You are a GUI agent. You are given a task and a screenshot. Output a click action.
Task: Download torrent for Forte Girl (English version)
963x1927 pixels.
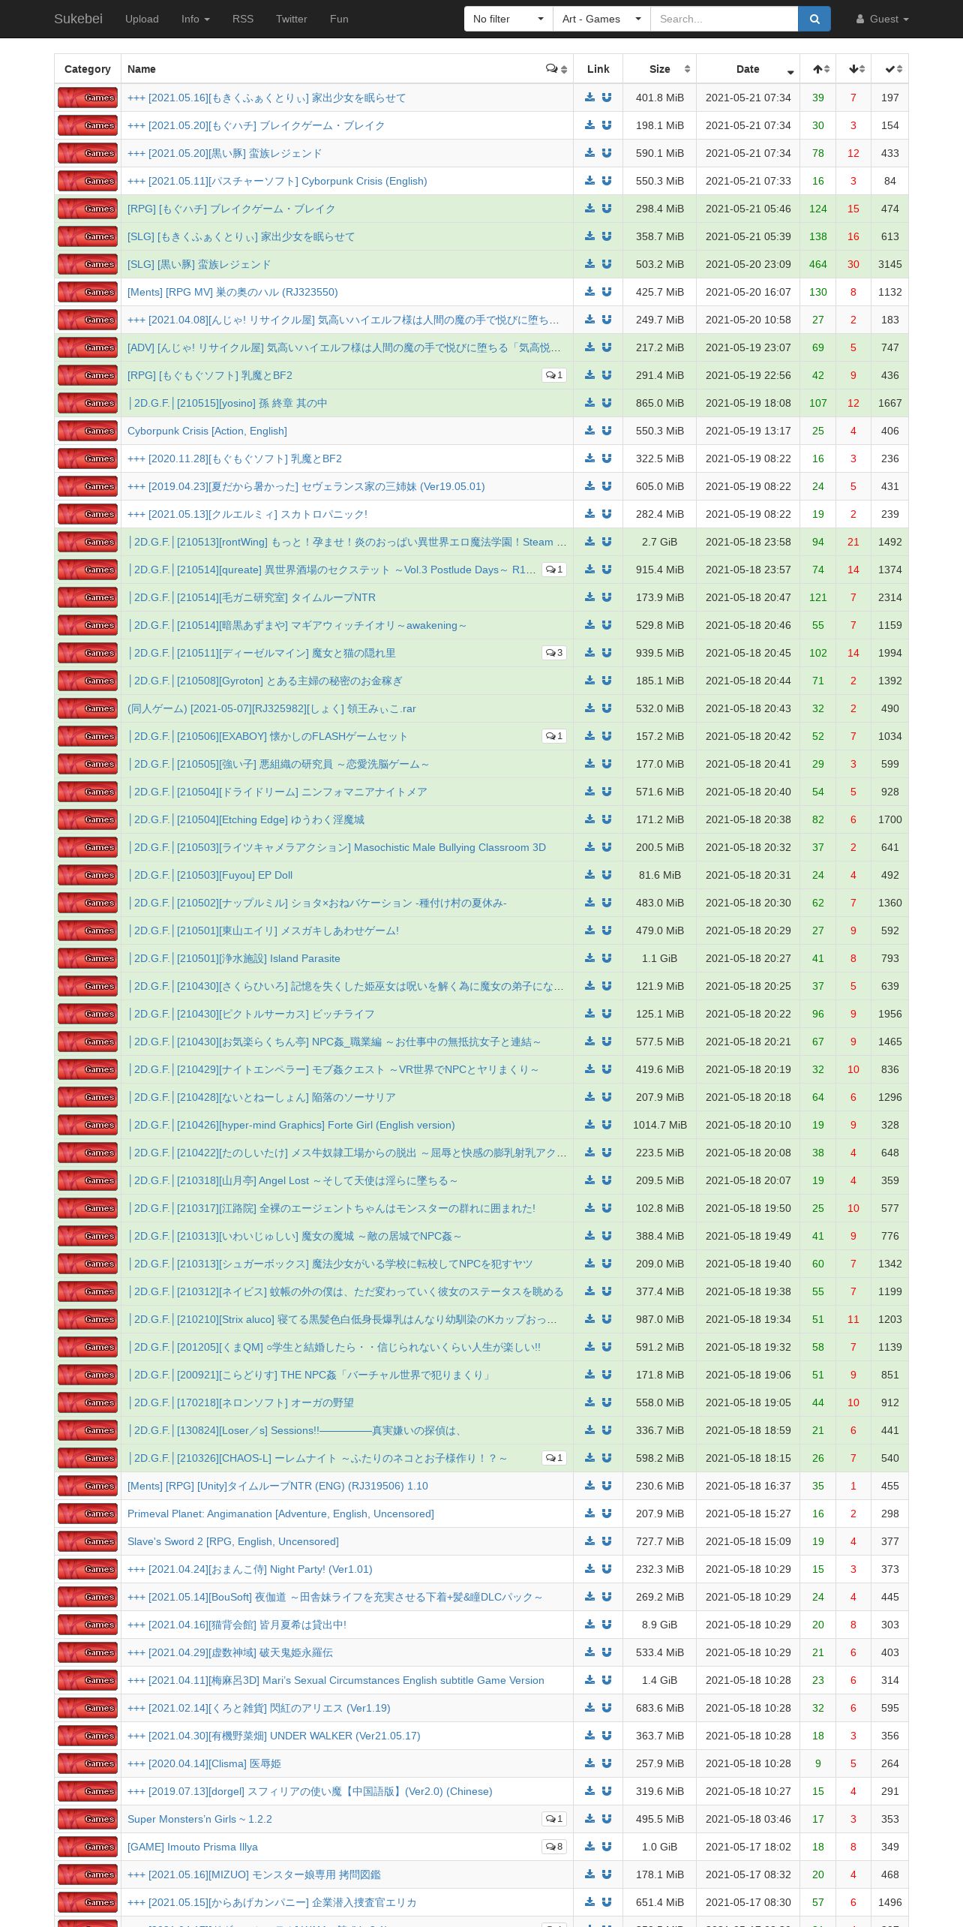(x=589, y=1125)
